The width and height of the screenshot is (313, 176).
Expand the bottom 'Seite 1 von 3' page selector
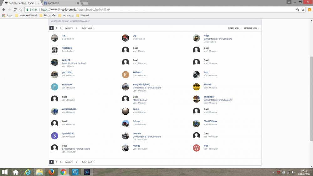pyautogui.click(x=88, y=162)
